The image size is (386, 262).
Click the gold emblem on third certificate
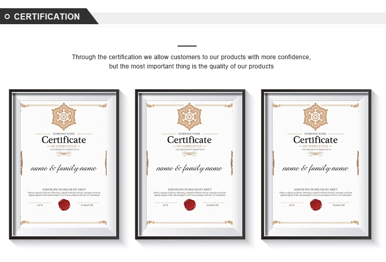pos(315,116)
